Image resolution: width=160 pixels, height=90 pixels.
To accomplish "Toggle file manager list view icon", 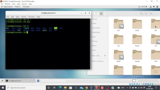I will [x=146, y=13].
